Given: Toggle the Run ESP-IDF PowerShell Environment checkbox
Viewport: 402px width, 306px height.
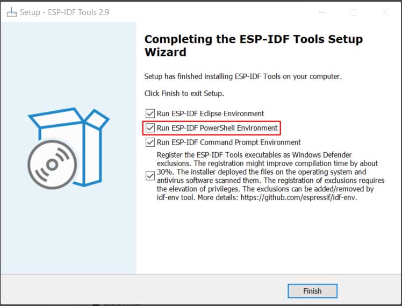Looking at the screenshot, I should tap(150, 128).
